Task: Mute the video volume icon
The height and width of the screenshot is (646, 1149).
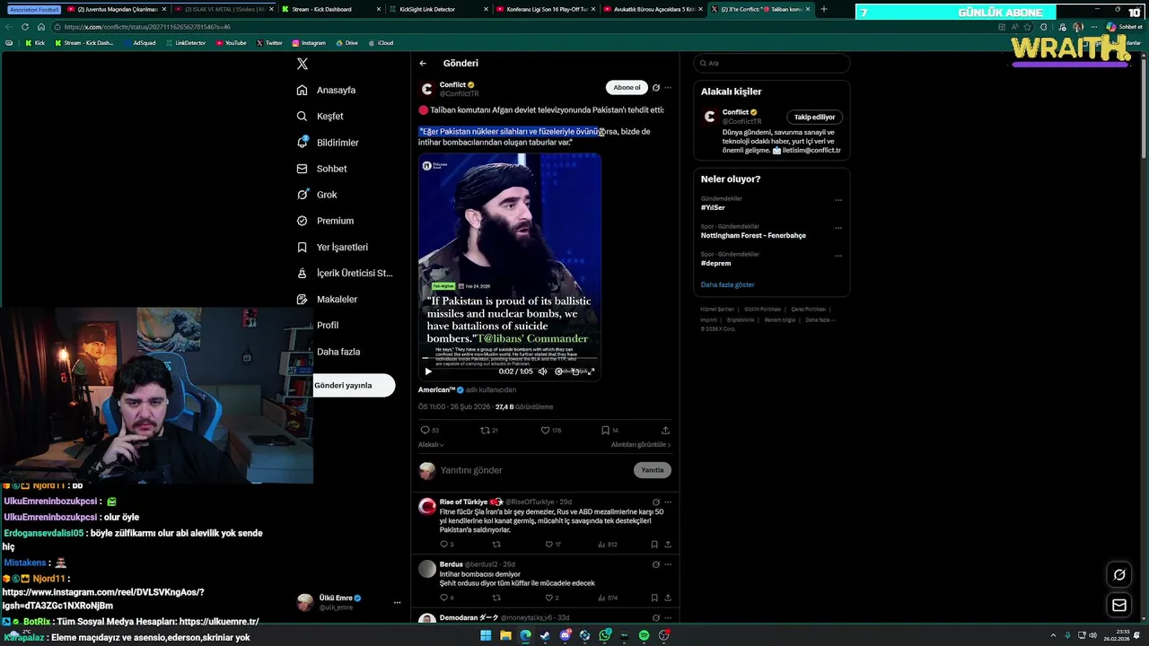Action: 542,371
